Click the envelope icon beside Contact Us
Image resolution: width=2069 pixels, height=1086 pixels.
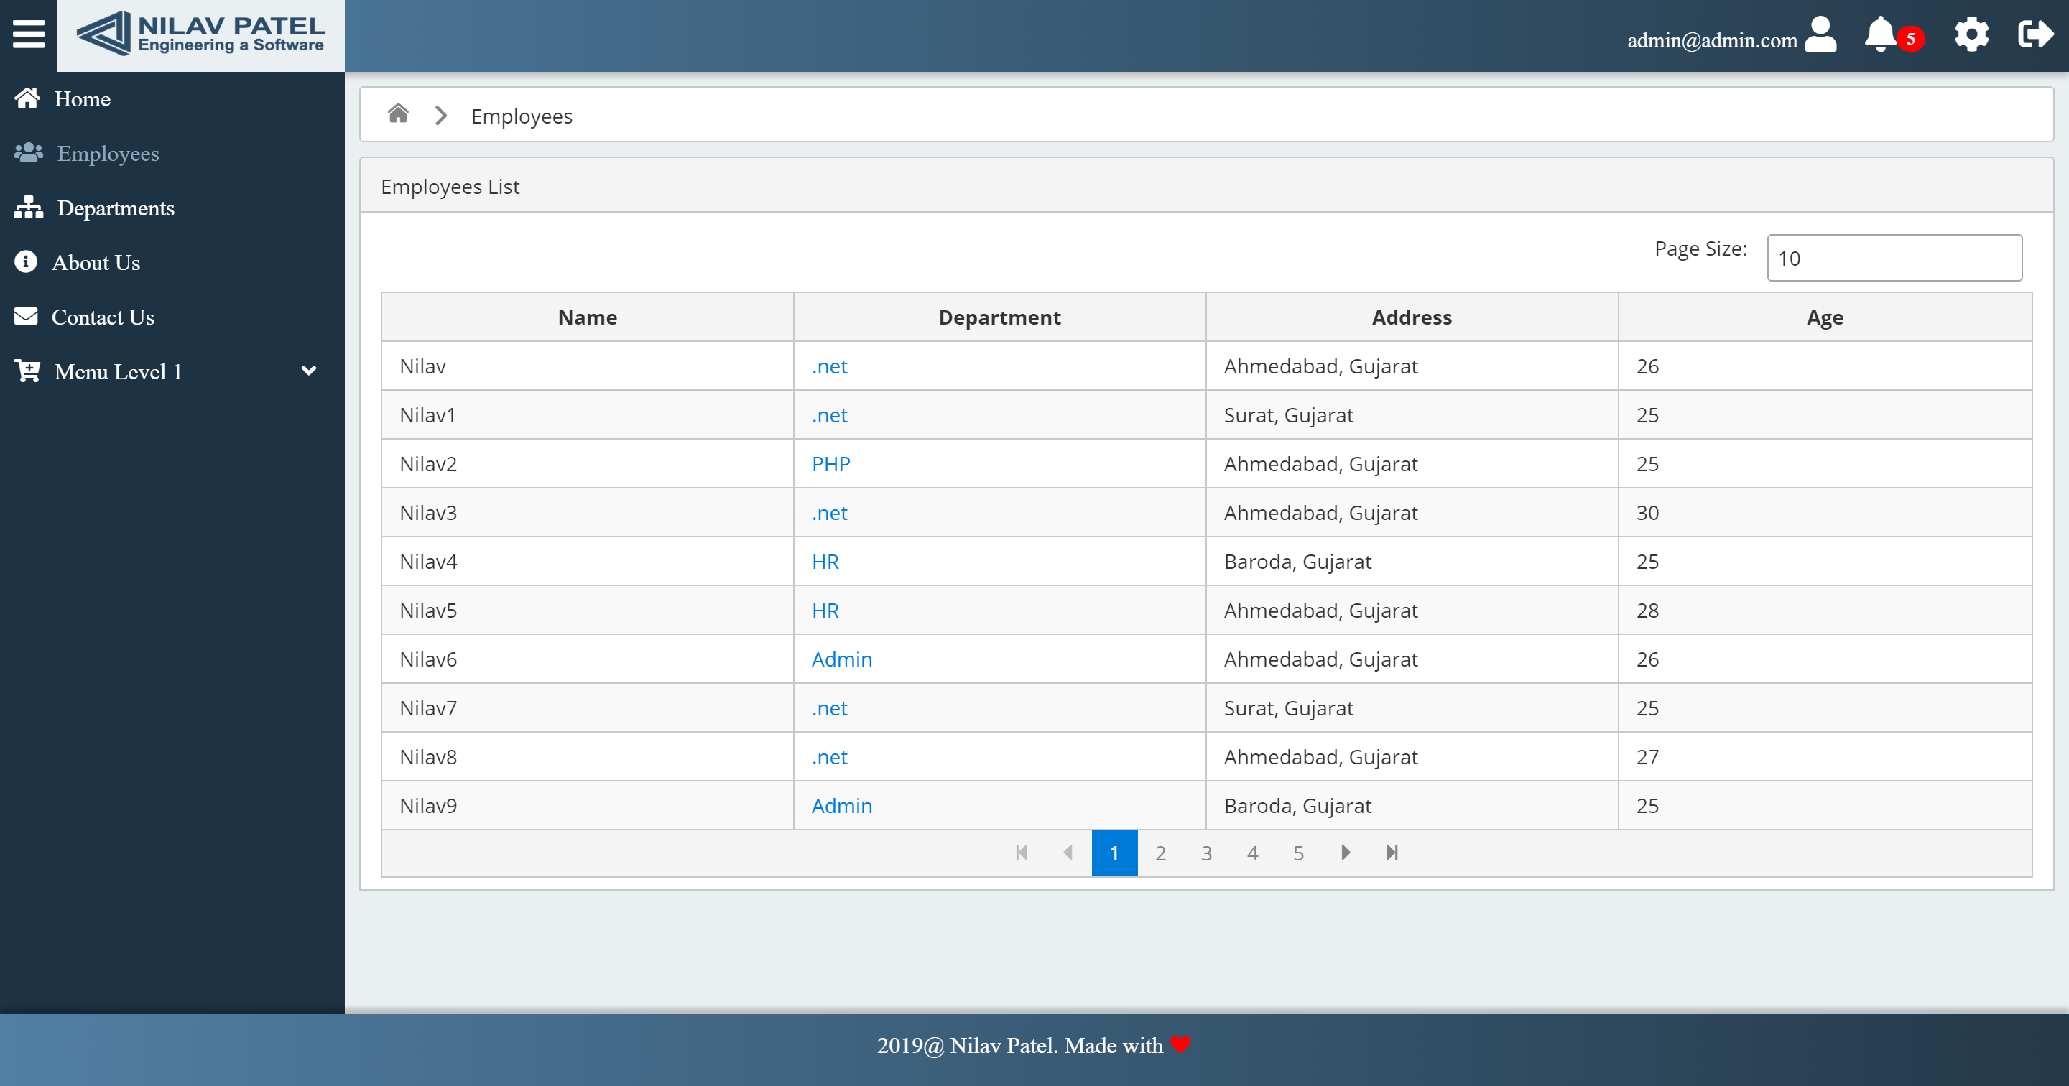(26, 316)
